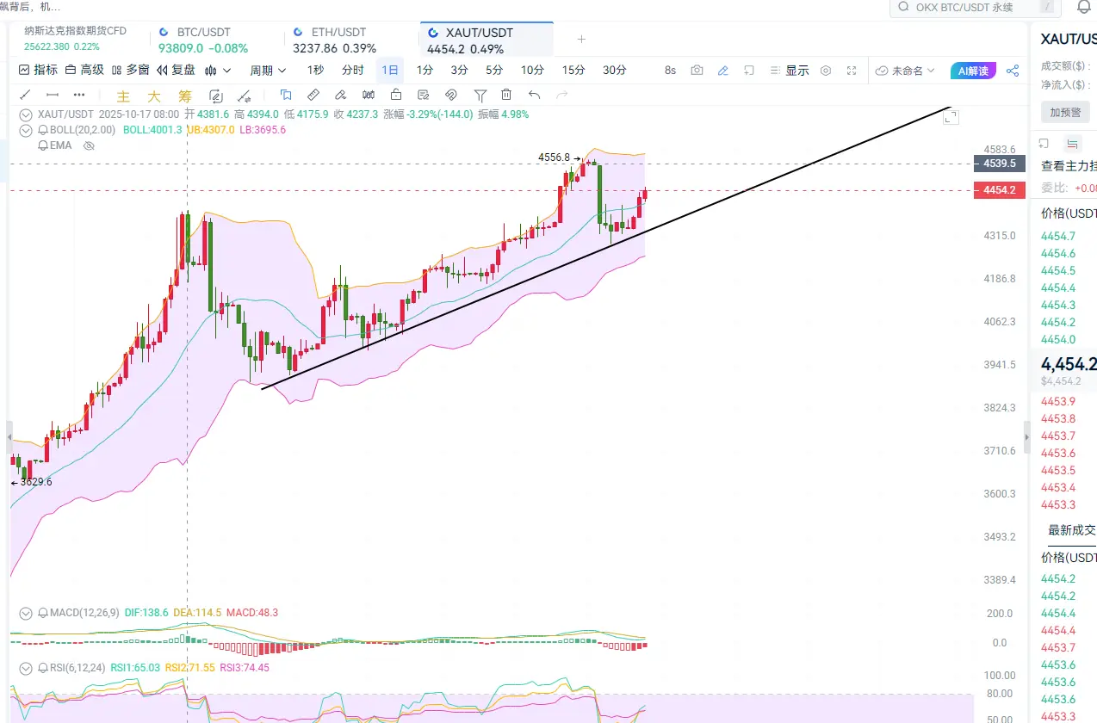Open the chart settings hexagon icon
This screenshot has width=1097, height=723.
826,71
